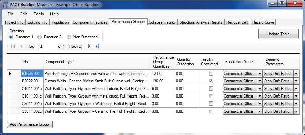Screen dimensions: 305x135
Task: Toggle Fragility Correlated for C3011.001b
Action: 211,104
